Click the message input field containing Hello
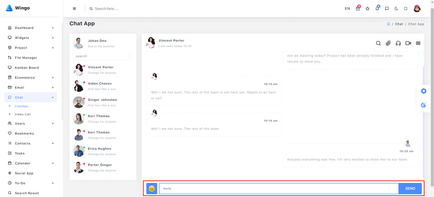The height and width of the screenshot is (197, 434). 278,188
